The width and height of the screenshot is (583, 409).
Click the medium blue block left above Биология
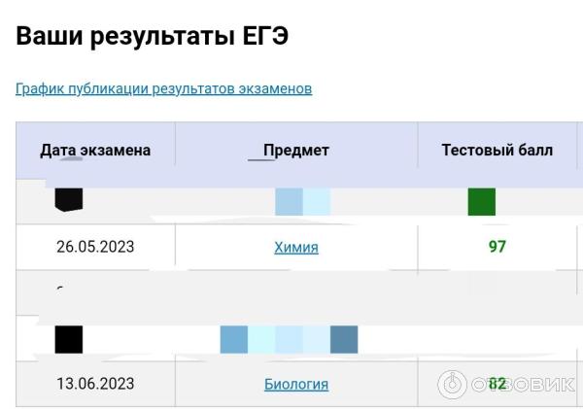pyautogui.click(x=234, y=339)
